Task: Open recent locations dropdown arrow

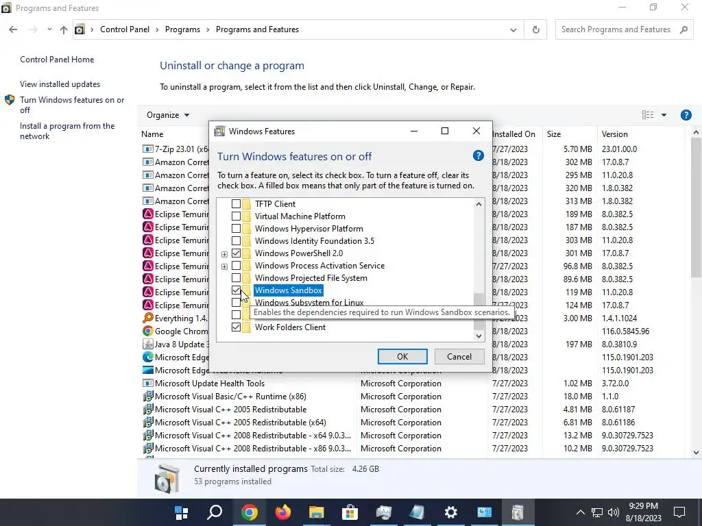Action: pyautogui.click(x=49, y=29)
